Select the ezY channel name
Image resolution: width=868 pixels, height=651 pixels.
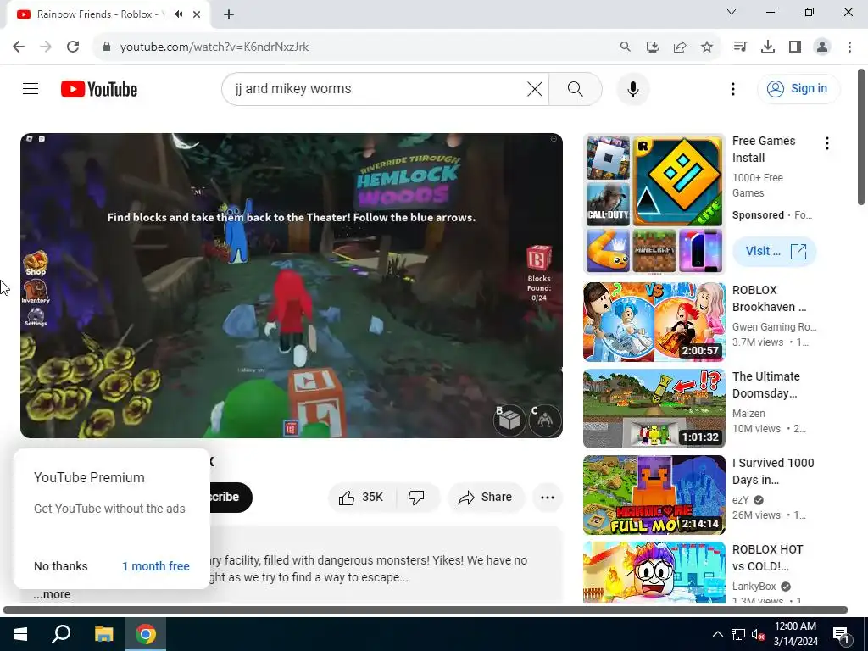click(740, 499)
